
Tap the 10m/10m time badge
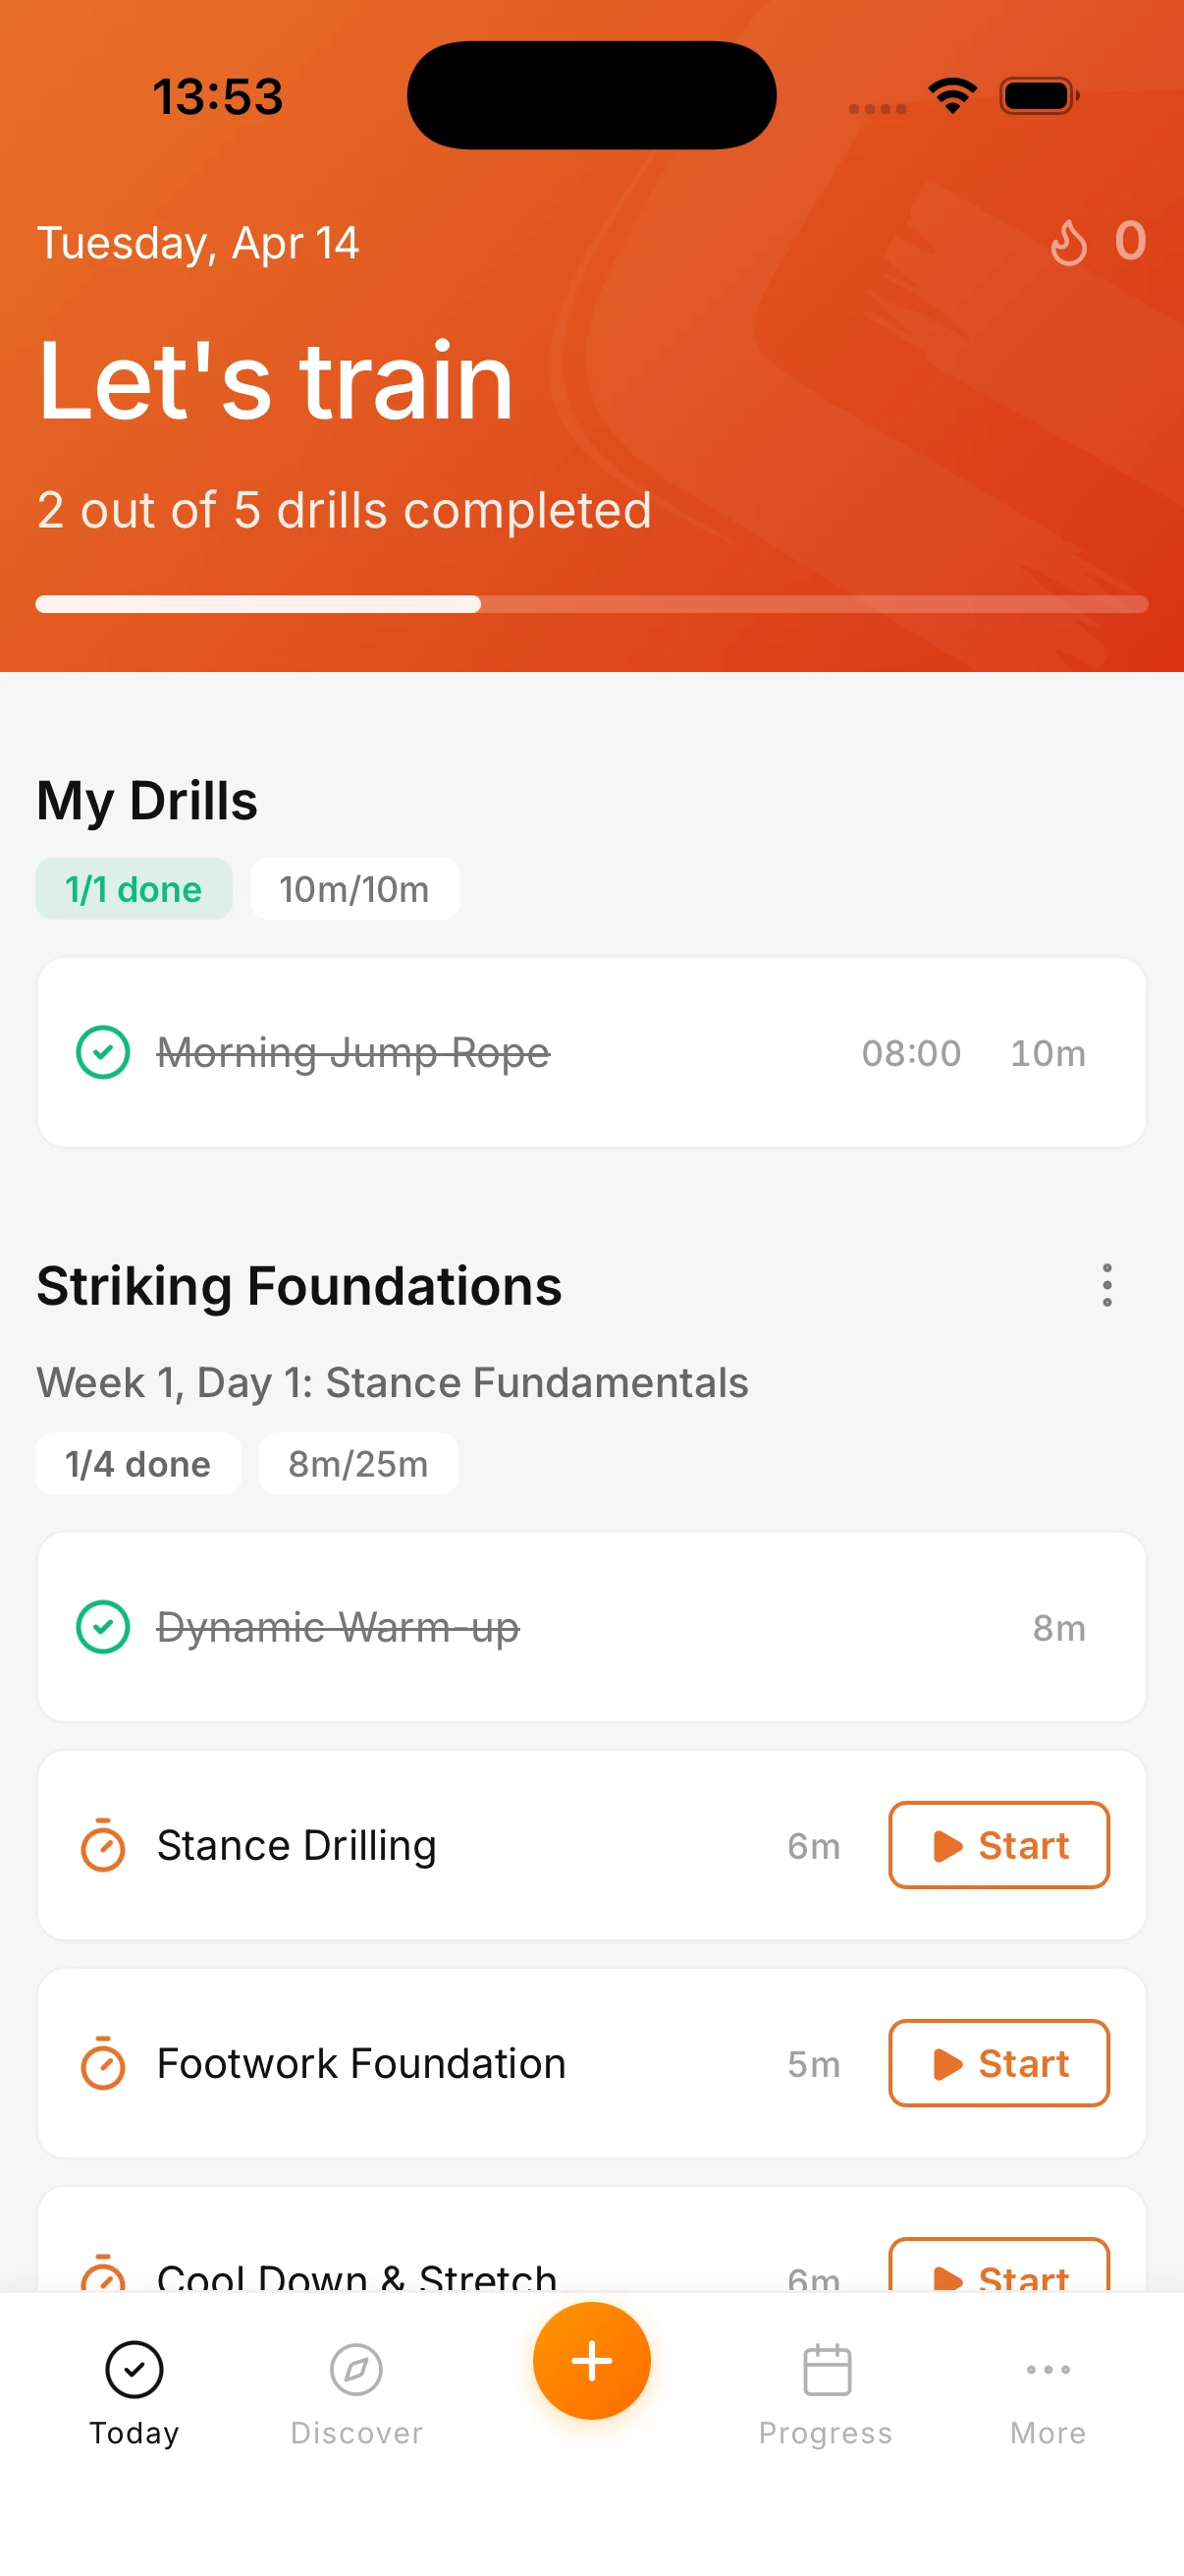pos(353,889)
